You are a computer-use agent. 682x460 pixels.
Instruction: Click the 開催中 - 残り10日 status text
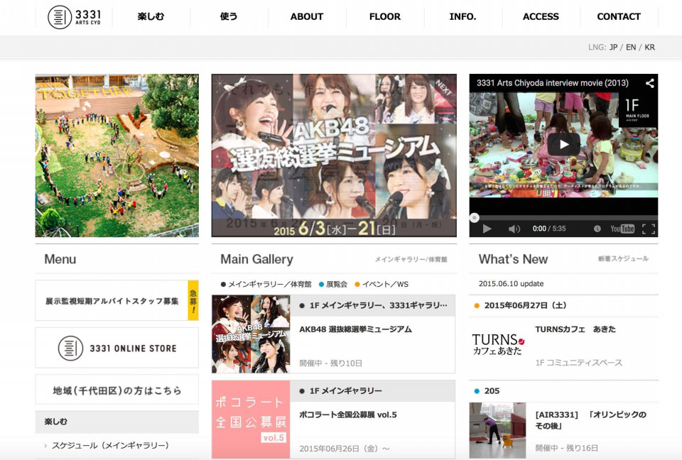330,363
